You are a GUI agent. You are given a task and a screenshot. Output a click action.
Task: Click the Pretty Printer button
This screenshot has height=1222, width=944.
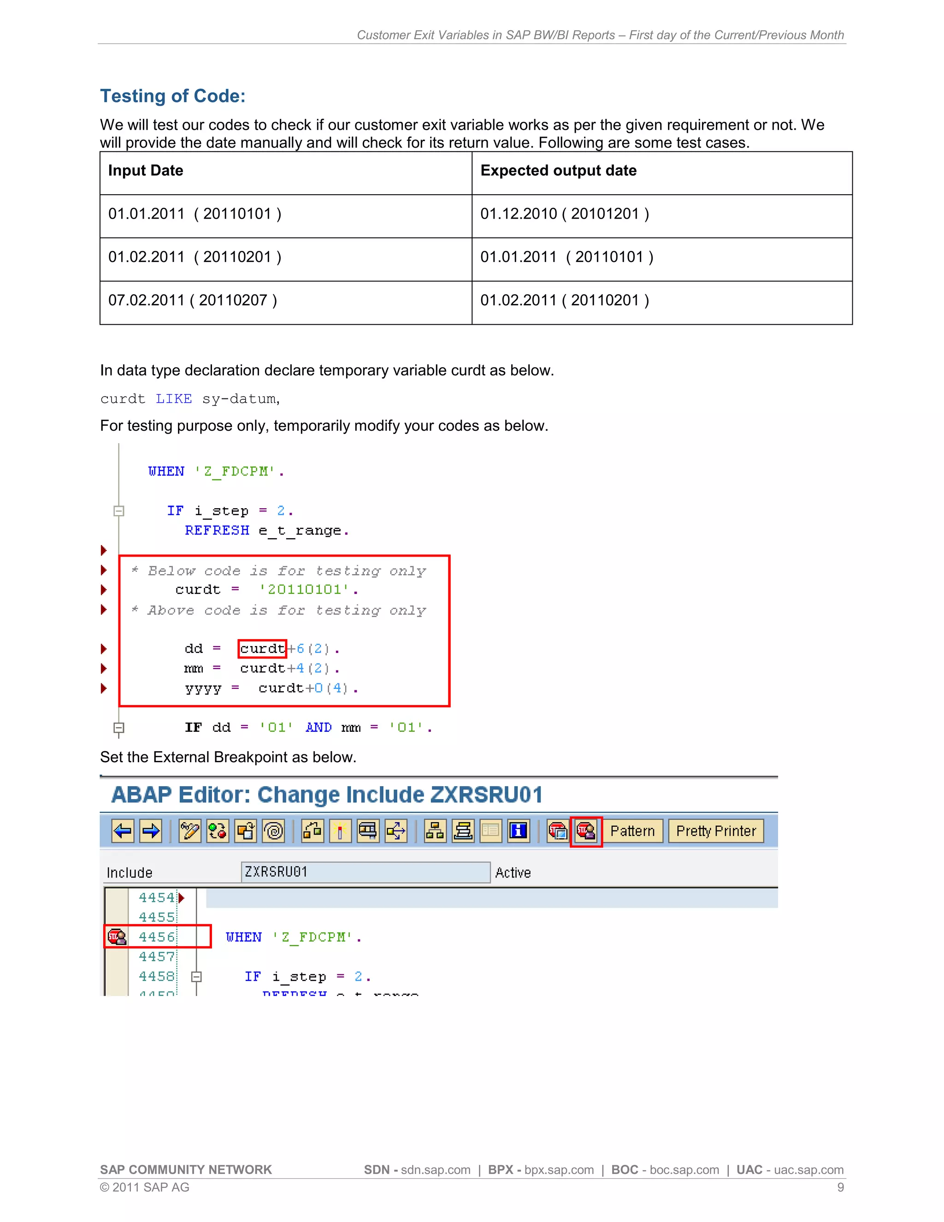[715, 831]
